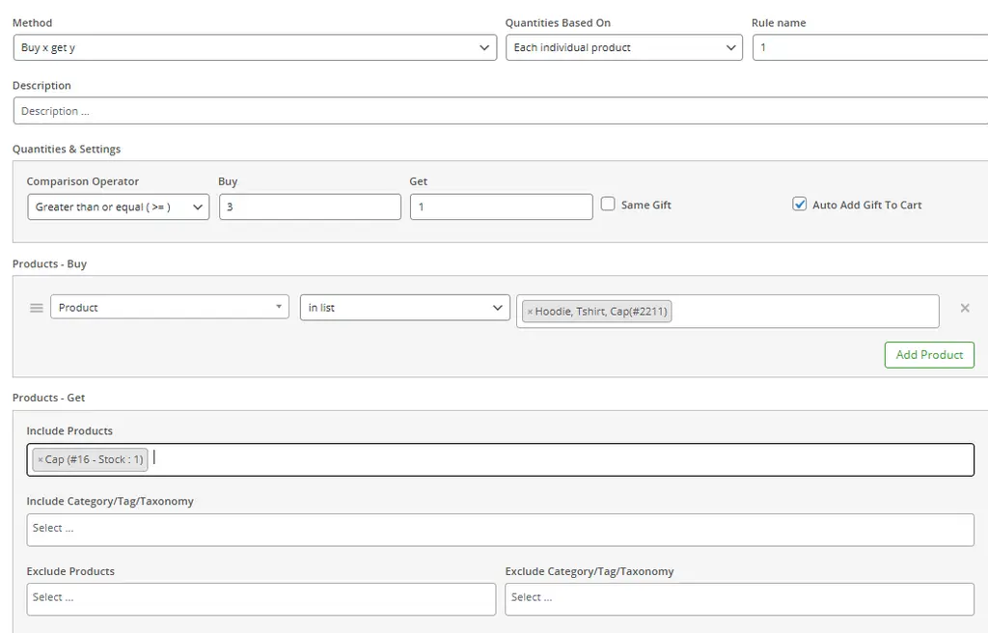Click the Add Product button
This screenshot has width=988, height=633.
[928, 355]
